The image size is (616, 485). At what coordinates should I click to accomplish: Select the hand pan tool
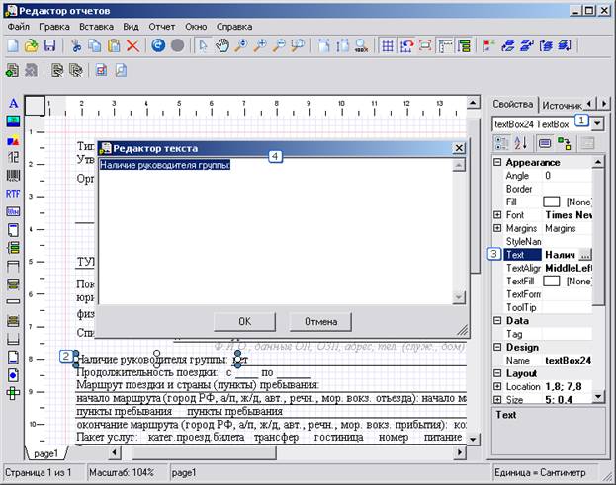tap(222, 45)
